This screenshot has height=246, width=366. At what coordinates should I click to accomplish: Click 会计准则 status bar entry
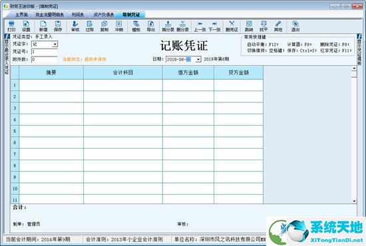coord(124,239)
